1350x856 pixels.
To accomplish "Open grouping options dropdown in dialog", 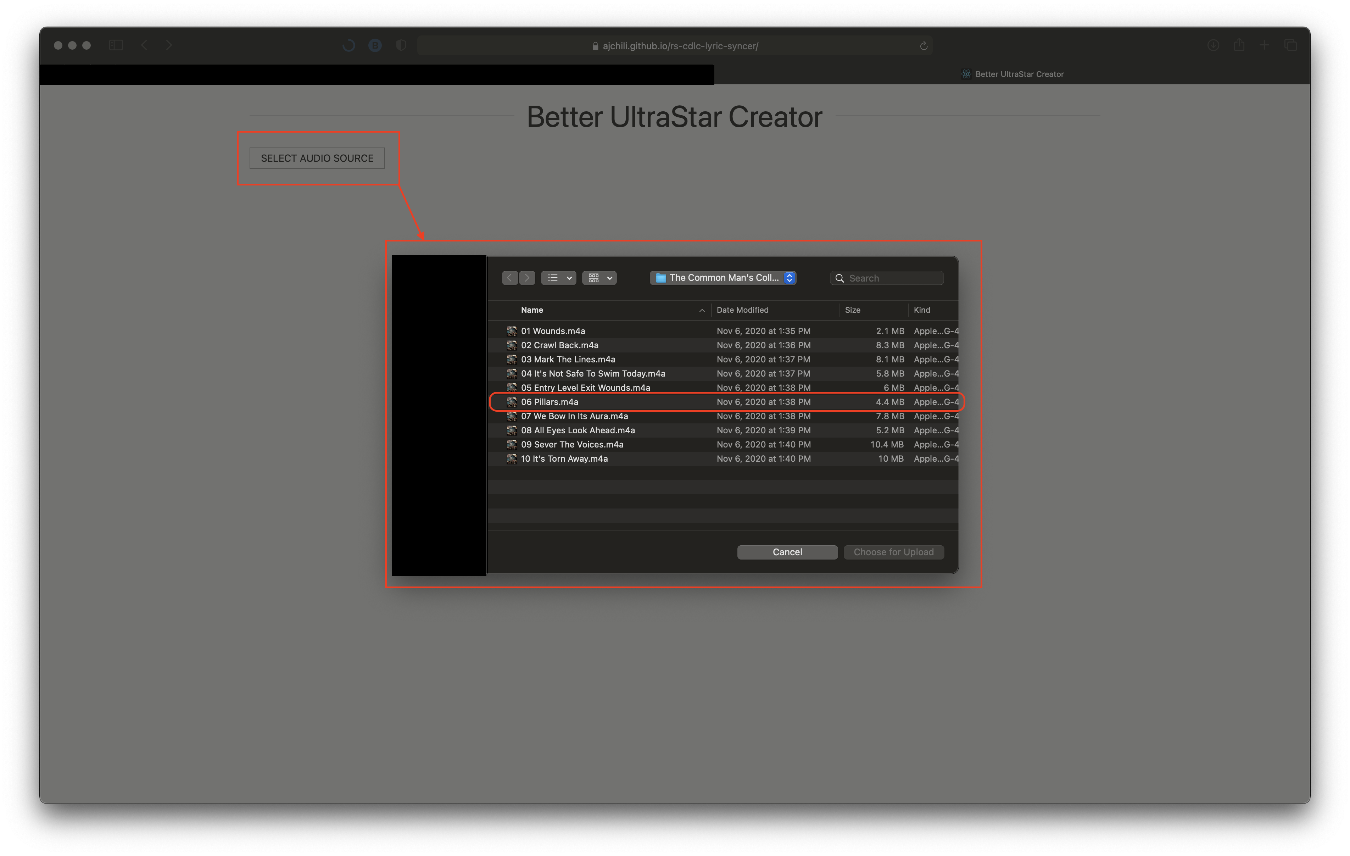I will [599, 278].
